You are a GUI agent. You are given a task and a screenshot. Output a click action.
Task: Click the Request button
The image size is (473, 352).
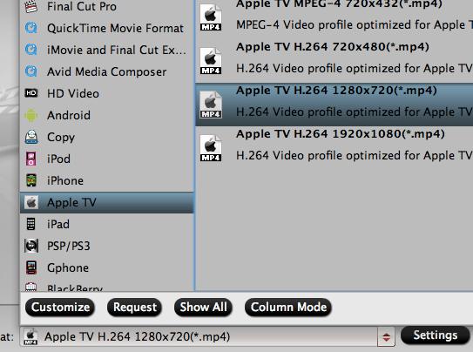135,307
